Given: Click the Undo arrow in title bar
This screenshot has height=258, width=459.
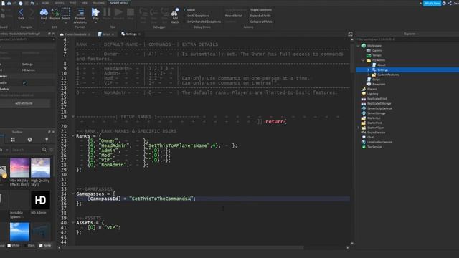Looking at the screenshot, I should tap(32, 3).
